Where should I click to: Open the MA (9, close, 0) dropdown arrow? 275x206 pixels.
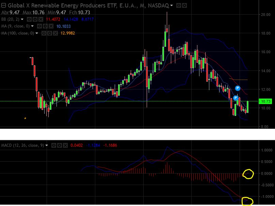pos(32,26)
